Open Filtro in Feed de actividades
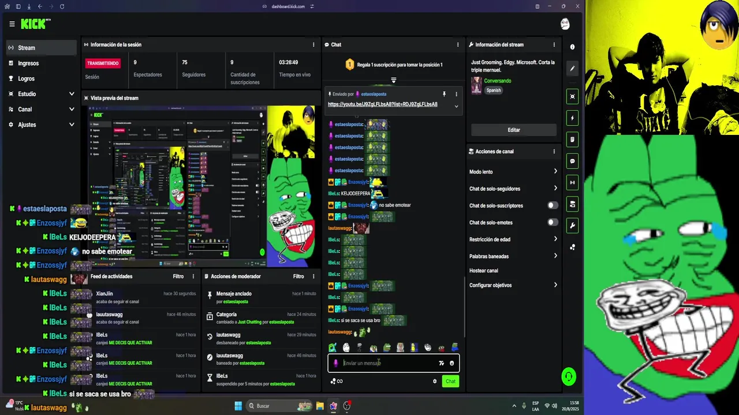 (x=178, y=276)
